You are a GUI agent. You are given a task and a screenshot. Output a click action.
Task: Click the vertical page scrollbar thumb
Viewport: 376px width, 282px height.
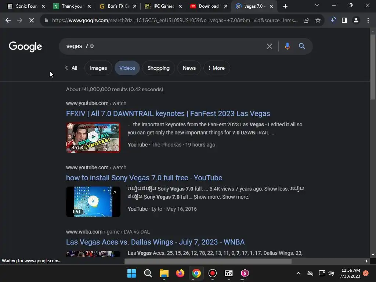[x=373, y=67]
